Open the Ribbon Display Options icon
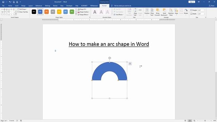This screenshot has width=217, height=122. click(x=199, y=2)
